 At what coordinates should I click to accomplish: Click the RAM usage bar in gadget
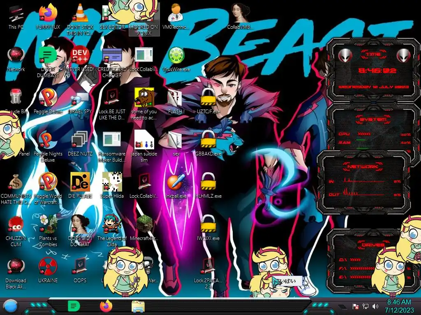point(361,140)
